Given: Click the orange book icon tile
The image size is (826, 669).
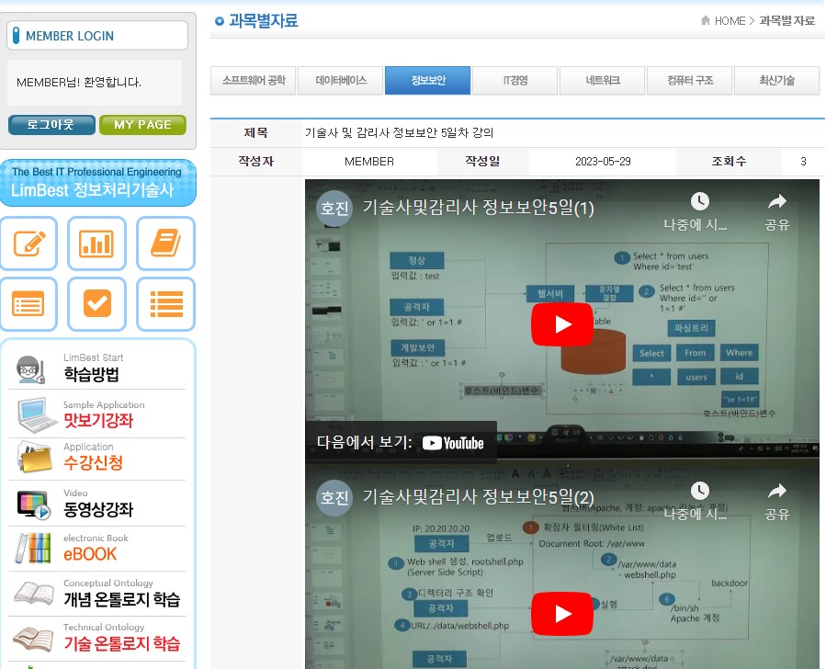Looking at the screenshot, I should [x=165, y=243].
